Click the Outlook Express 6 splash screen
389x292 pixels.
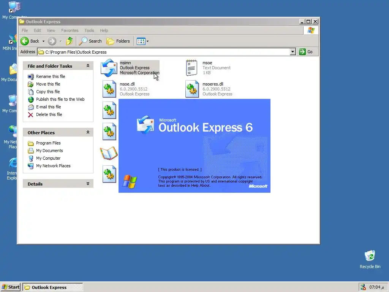(x=194, y=146)
